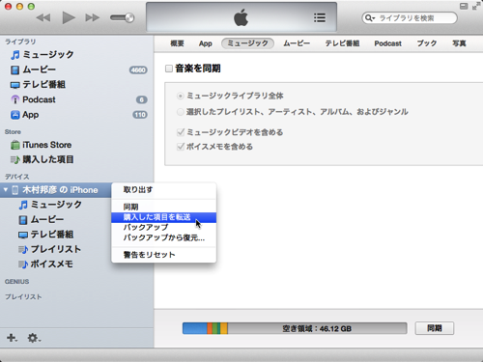Skip ahead with the fast-forward button
483x362 pixels.
pos(93,17)
